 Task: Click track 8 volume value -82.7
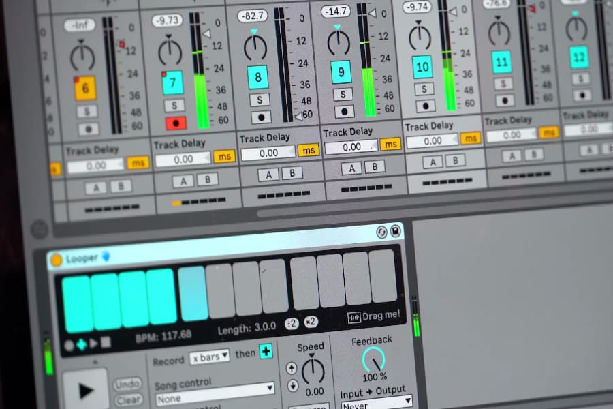click(x=253, y=16)
